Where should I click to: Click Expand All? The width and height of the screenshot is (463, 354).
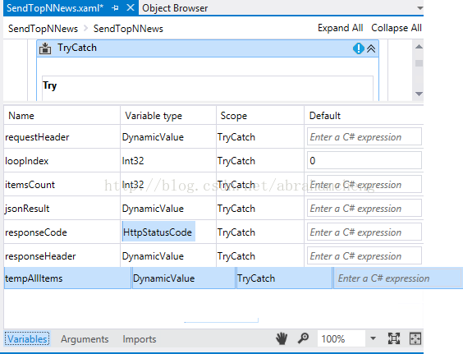(340, 28)
